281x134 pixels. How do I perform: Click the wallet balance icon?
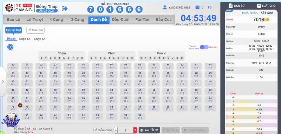click(x=197, y=7)
